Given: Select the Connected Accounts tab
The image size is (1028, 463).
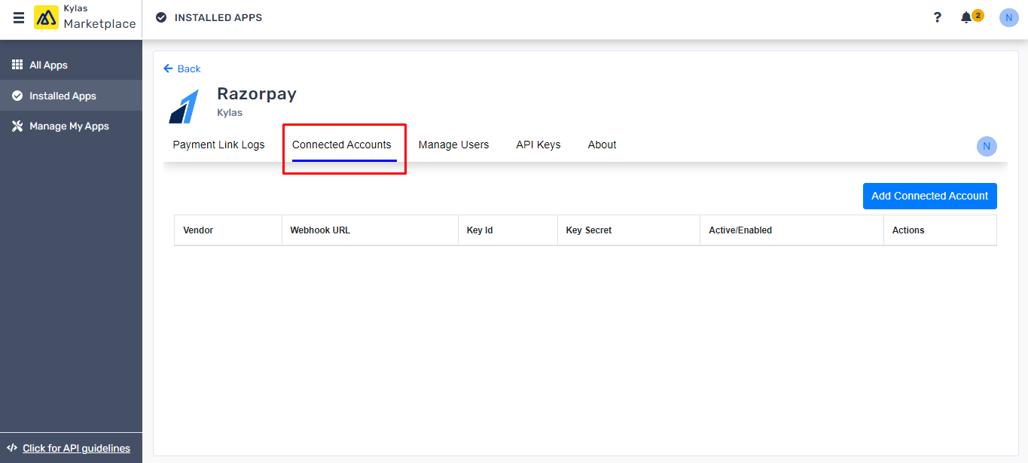Looking at the screenshot, I should [342, 145].
